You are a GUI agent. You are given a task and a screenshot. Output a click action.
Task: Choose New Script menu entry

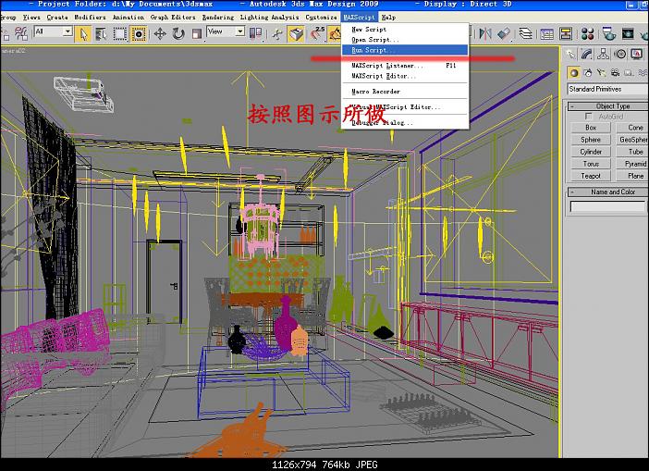[x=405, y=30]
